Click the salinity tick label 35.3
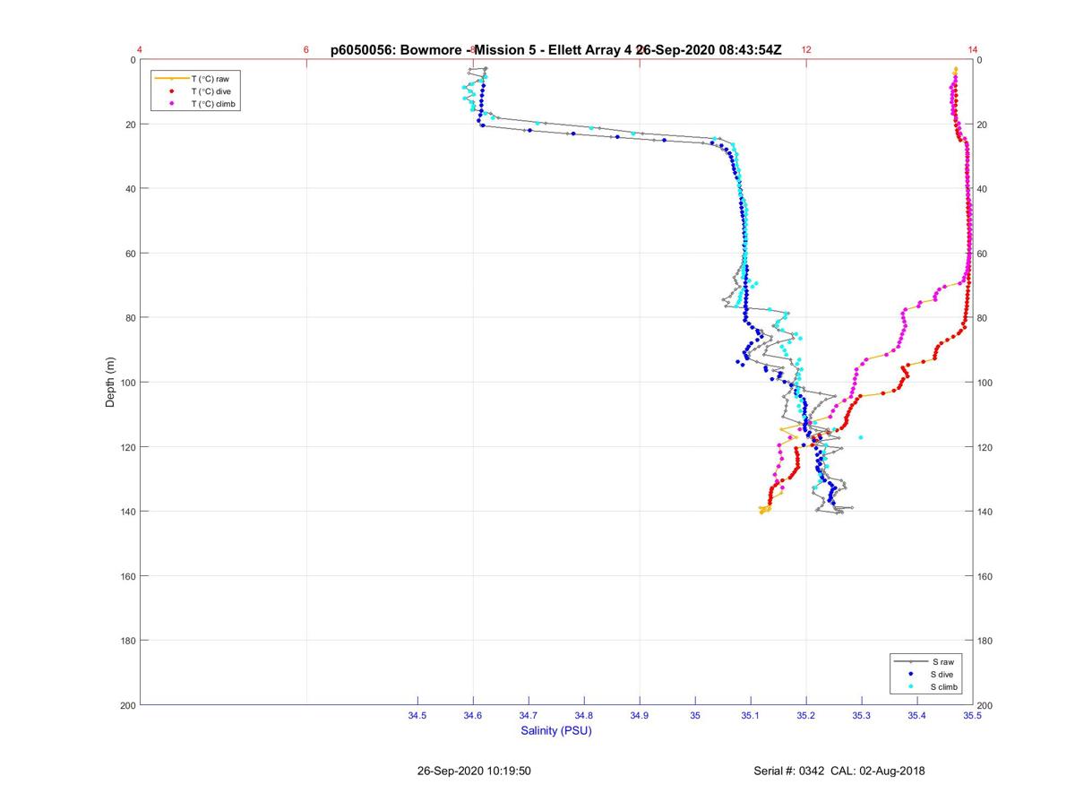The image size is (1075, 793). pos(862,716)
